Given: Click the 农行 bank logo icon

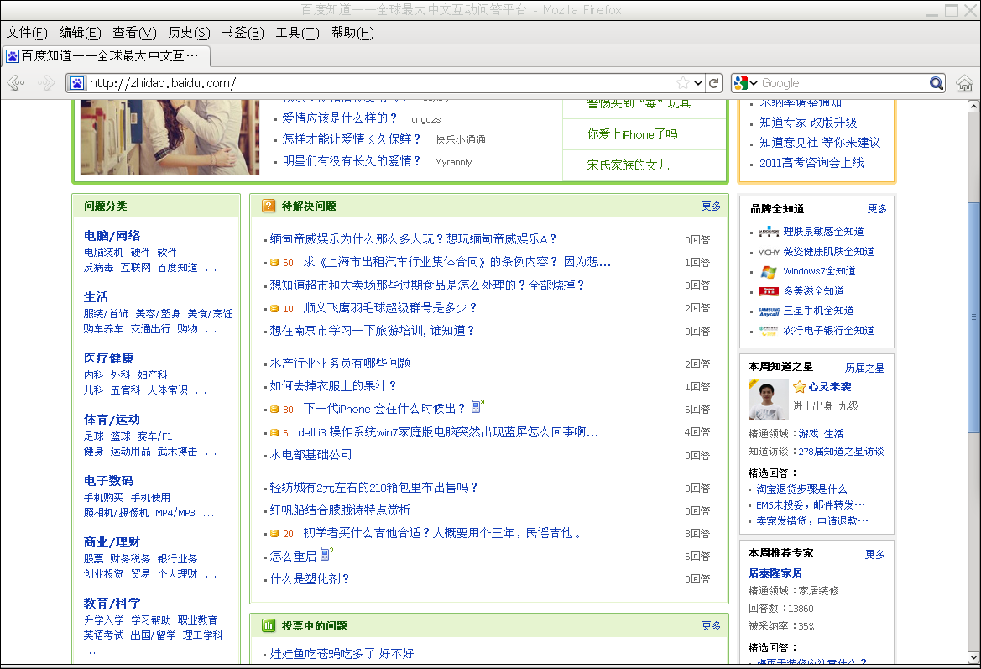Looking at the screenshot, I should (769, 331).
